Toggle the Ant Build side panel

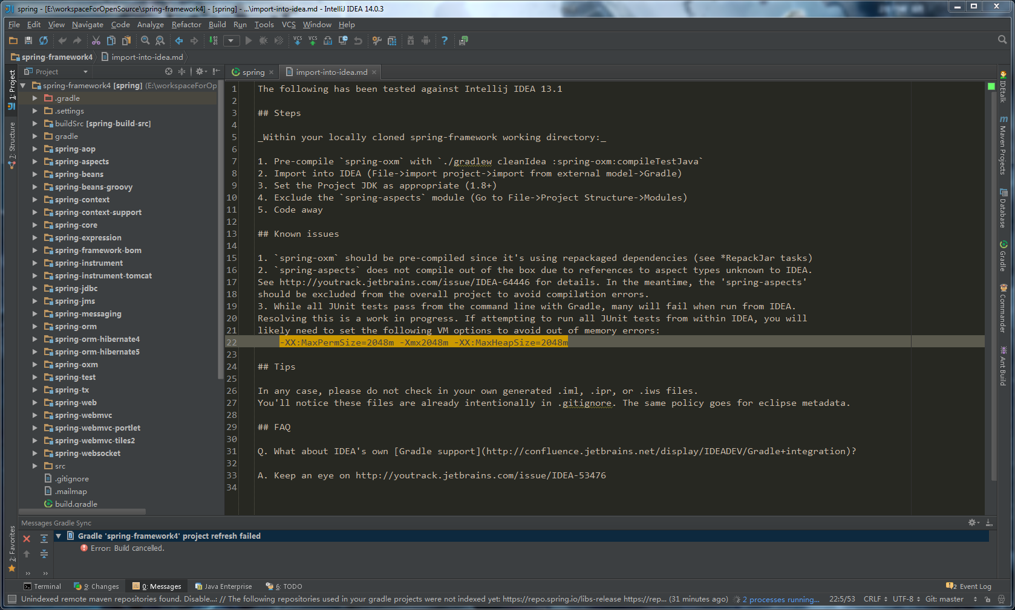(x=1003, y=366)
